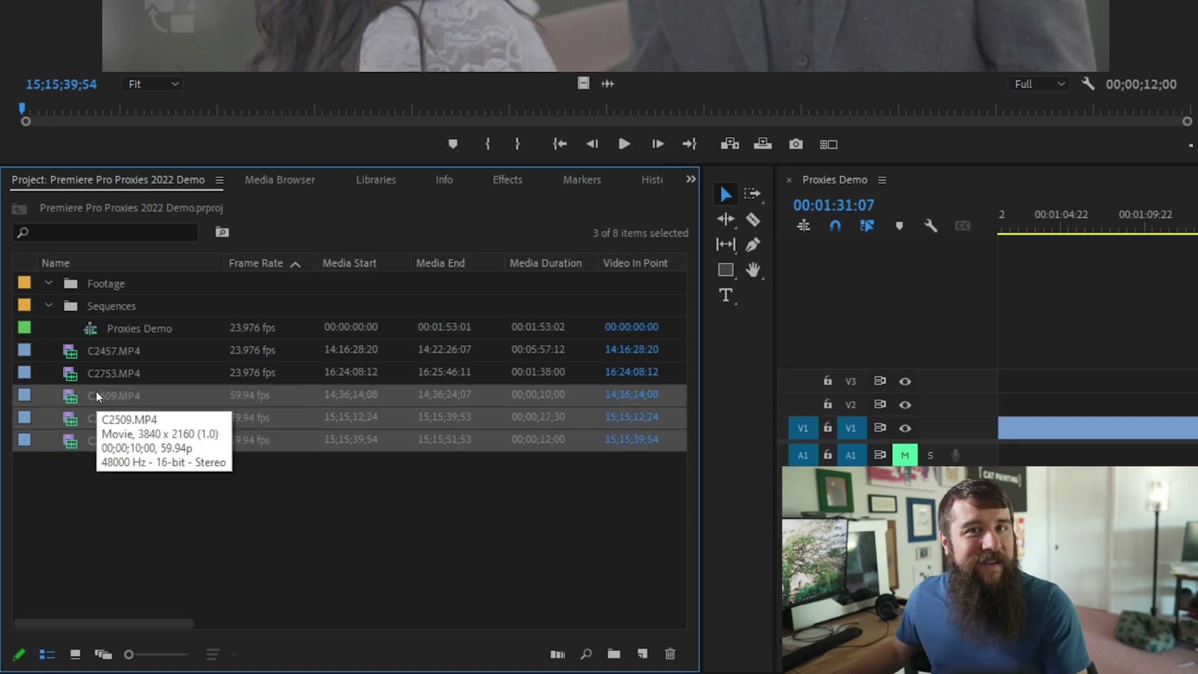Switch project panel to Freeform view
The height and width of the screenshot is (674, 1198).
coord(103,654)
